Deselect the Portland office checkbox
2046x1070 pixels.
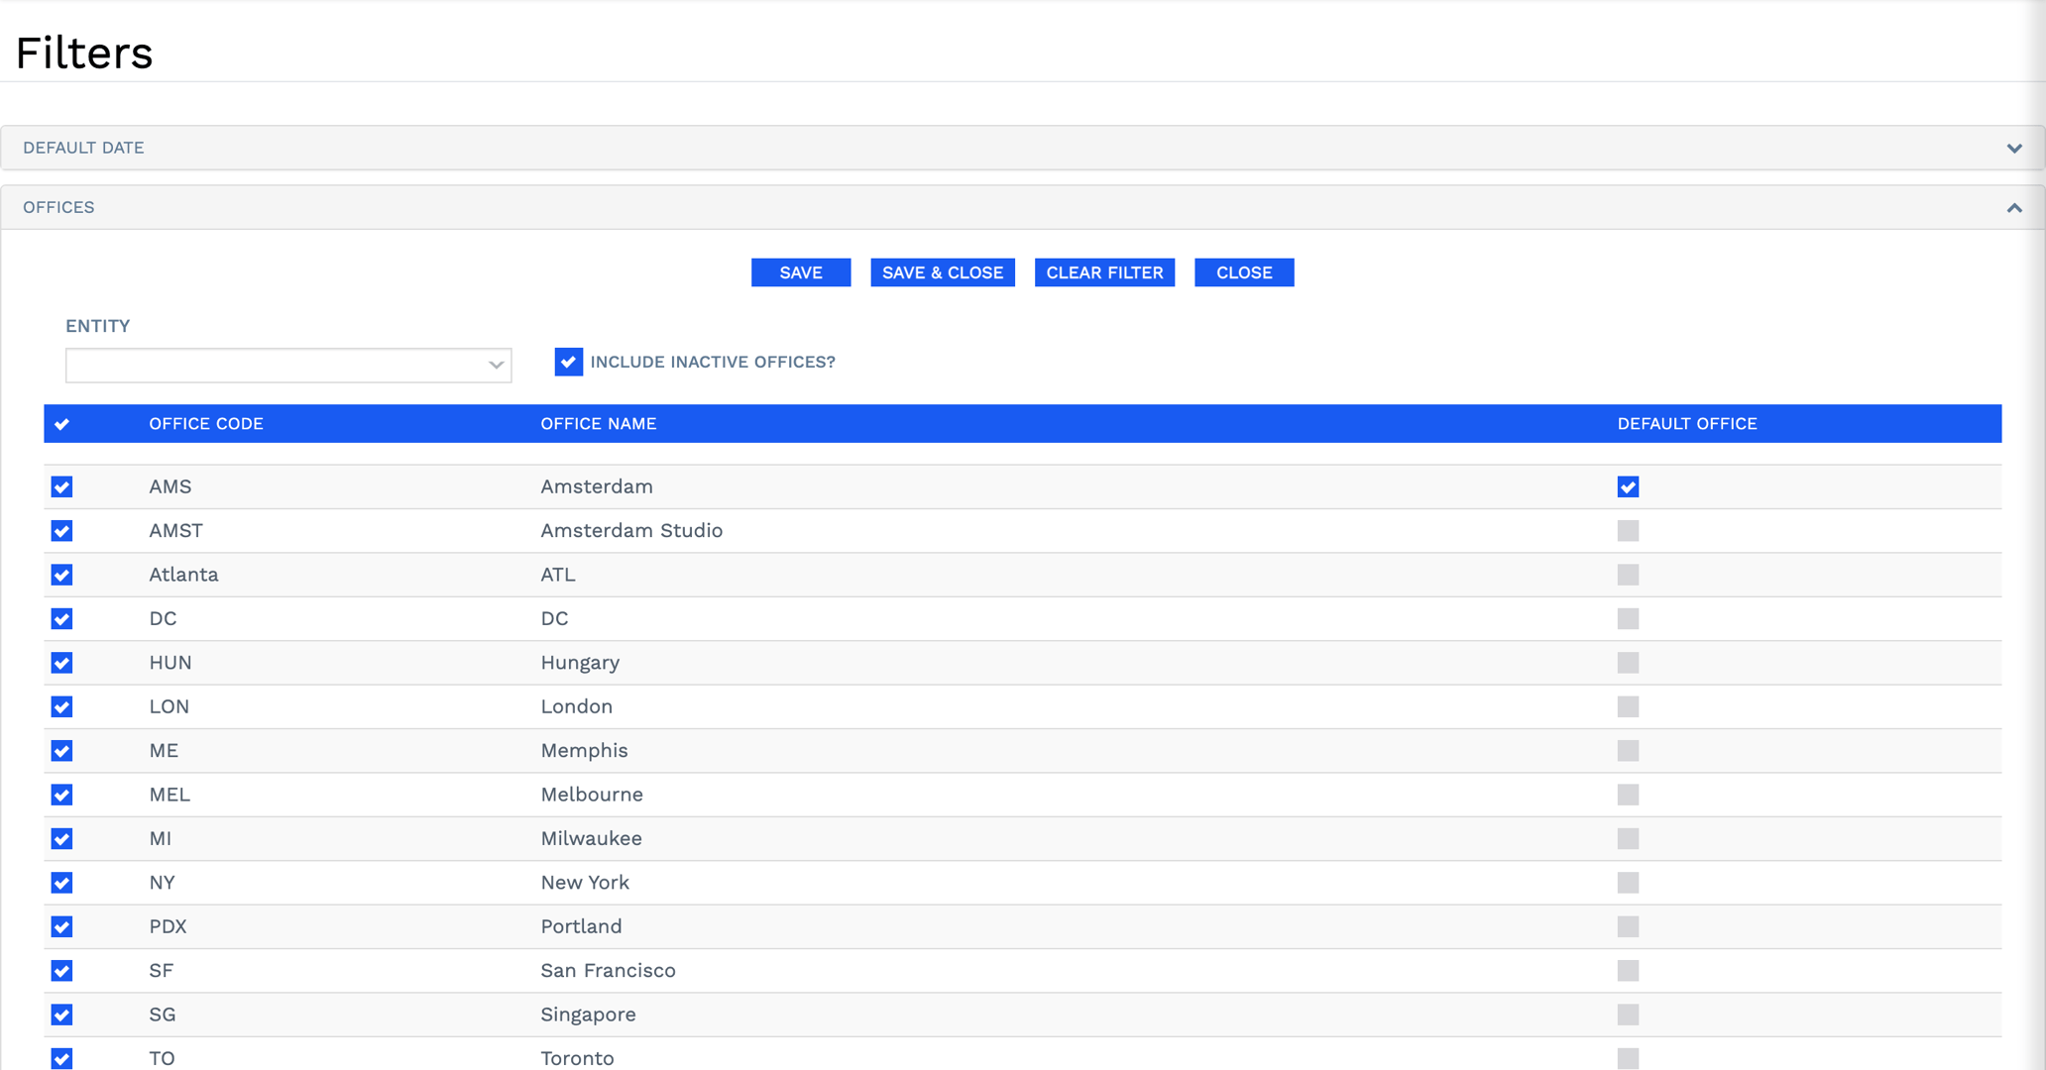[62, 926]
